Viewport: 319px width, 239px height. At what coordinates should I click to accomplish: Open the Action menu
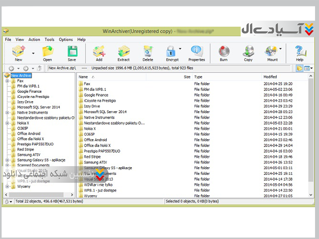tap(34, 39)
